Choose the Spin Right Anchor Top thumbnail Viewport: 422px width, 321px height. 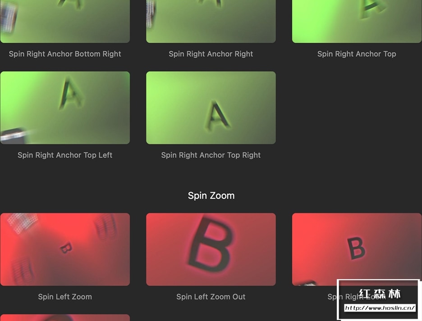coord(357,21)
